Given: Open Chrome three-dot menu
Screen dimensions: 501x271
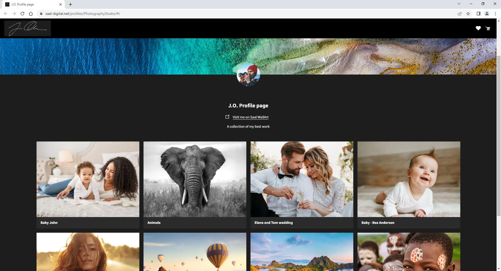Looking at the screenshot, I should 495,14.
